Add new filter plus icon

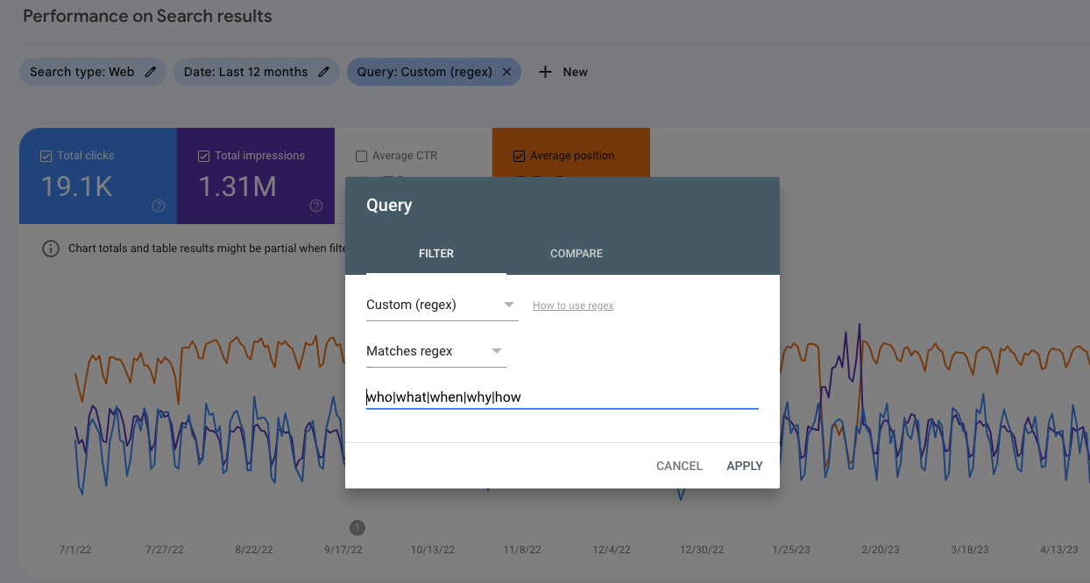pyautogui.click(x=545, y=72)
